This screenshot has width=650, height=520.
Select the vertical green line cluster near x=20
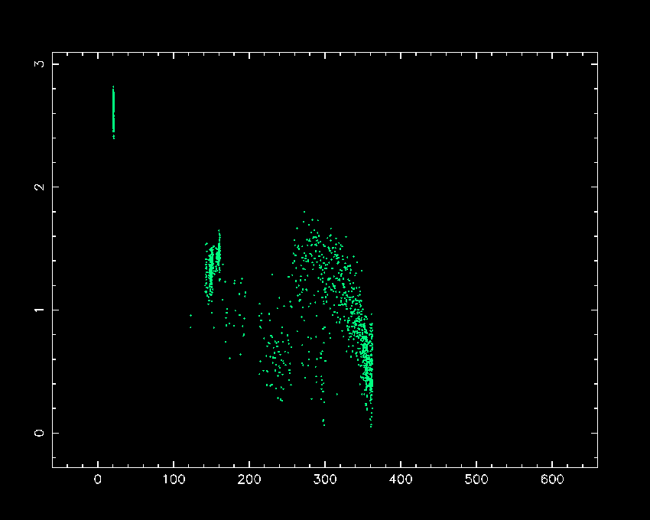pos(114,112)
